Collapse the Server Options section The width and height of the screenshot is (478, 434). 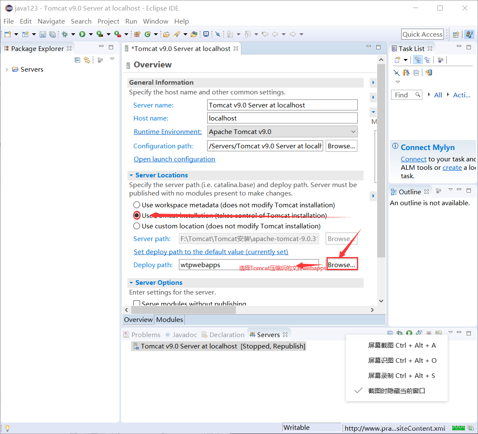point(131,283)
